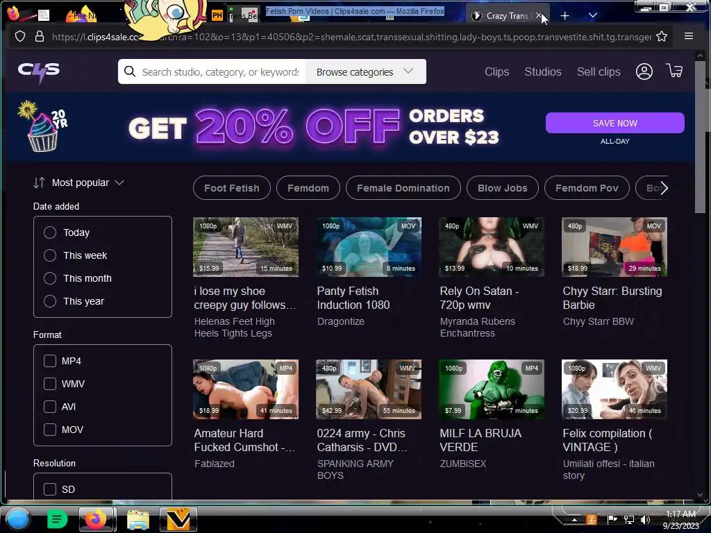Select the Today date radio button
The image size is (711, 533).
[x=50, y=232]
